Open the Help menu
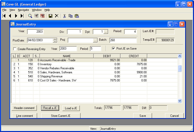 click(47, 10)
